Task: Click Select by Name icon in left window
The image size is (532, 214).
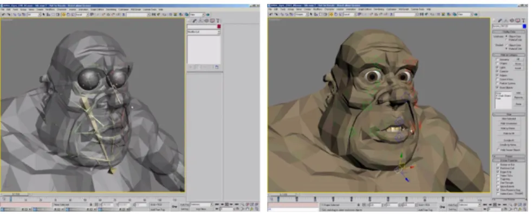Action: pyautogui.click(x=48, y=15)
